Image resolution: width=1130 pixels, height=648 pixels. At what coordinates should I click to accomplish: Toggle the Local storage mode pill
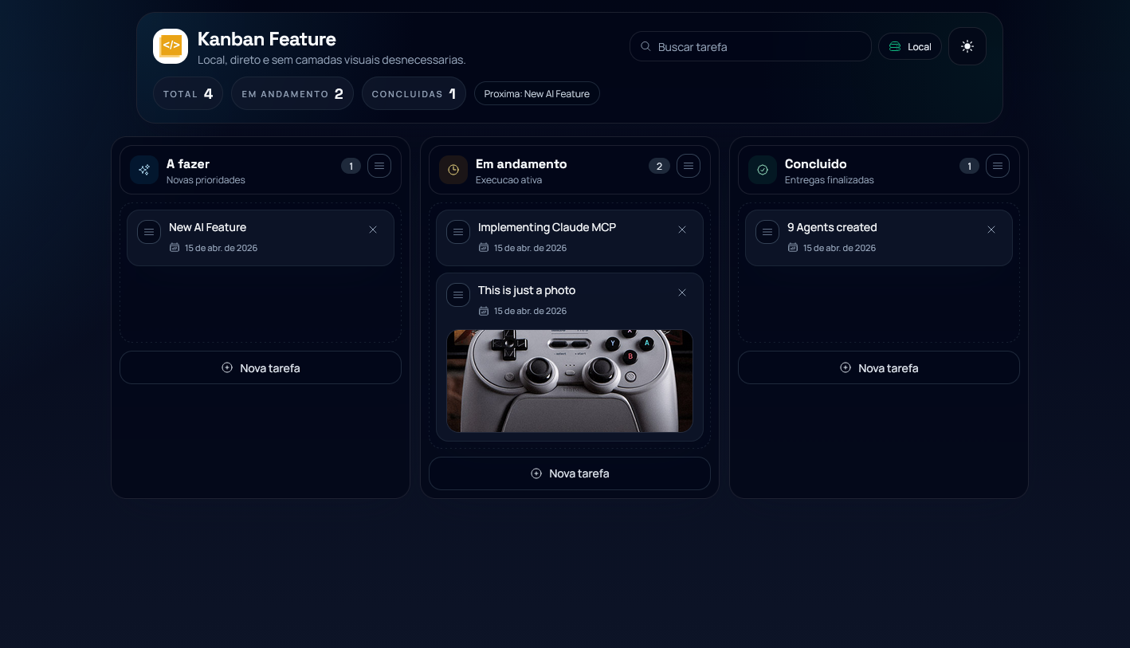(910, 46)
